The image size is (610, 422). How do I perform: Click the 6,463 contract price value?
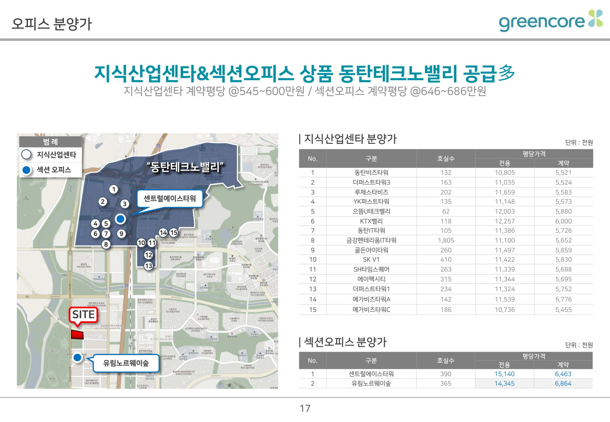[x=563, y=374]
